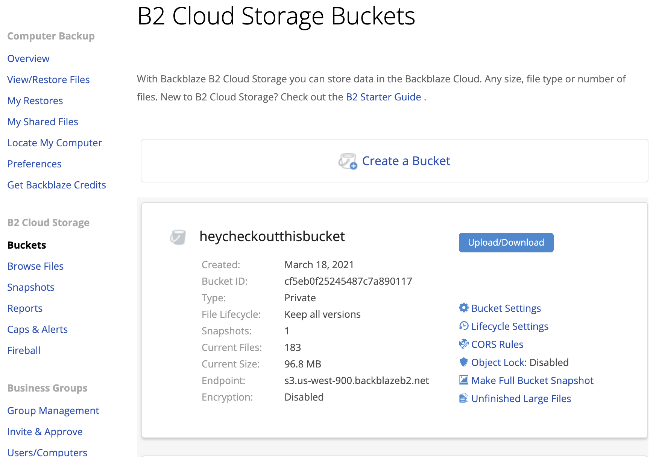
Task: Click the Current Size value 96.8 MB
Action: tap(303, 364)
